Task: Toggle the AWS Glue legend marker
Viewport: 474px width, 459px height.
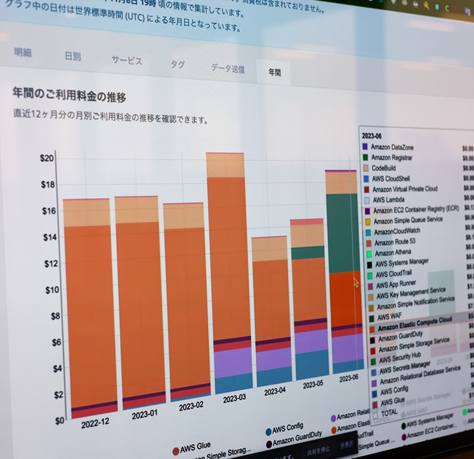Action: 176,451
